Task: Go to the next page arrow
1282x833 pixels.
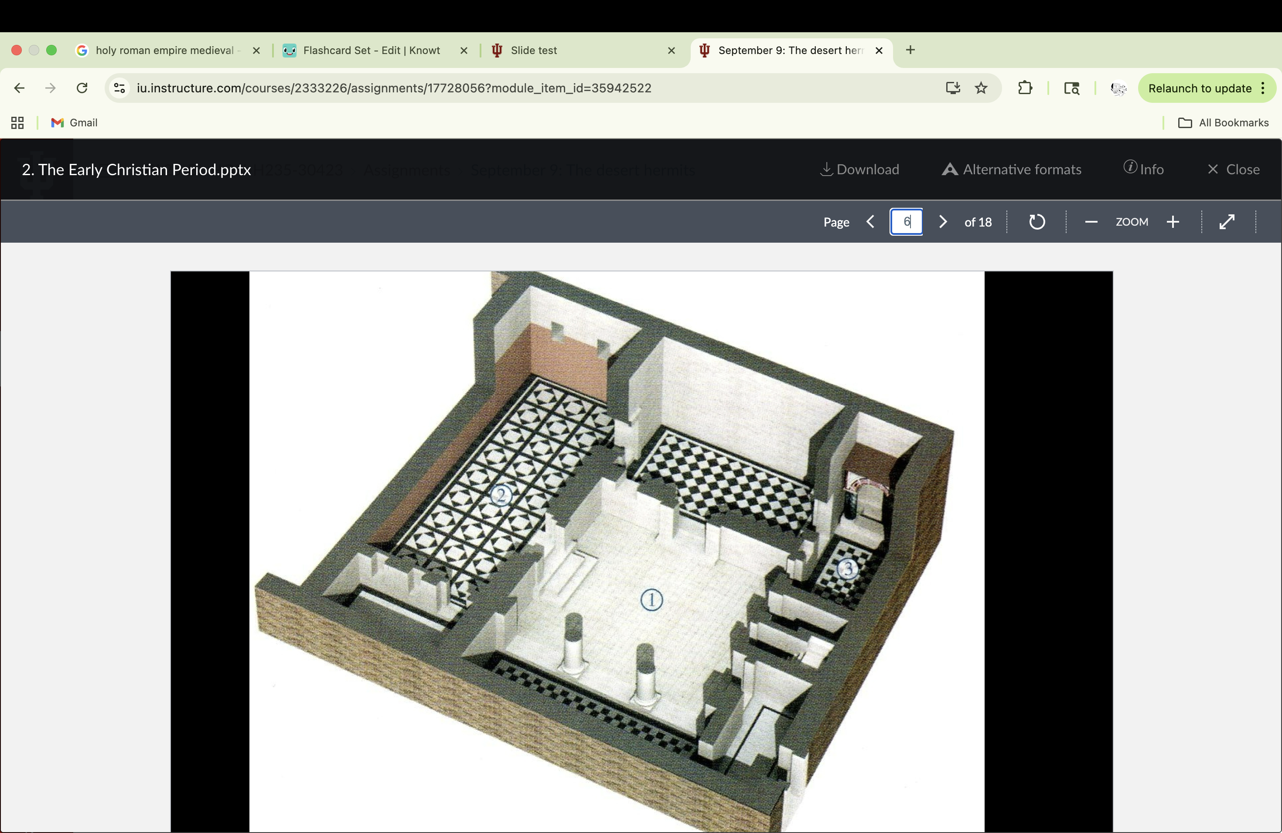Action: 943,222
